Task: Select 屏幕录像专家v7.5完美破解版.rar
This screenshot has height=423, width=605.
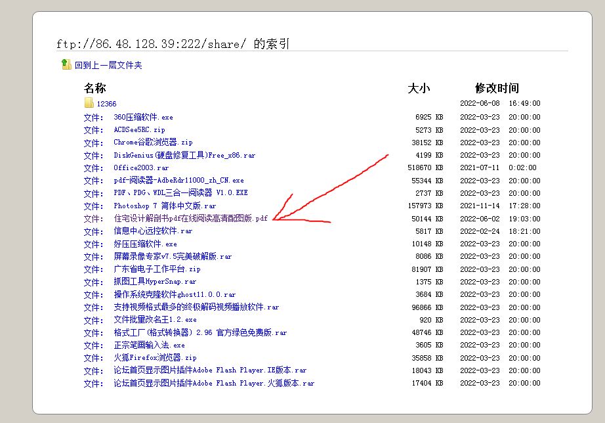Action: point(173,256)
